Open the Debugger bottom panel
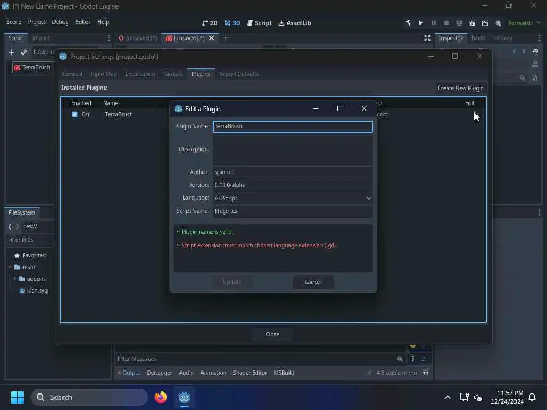The width and height of the screenshot is (547, 410). pyautogui.click(x=159, y=373)
